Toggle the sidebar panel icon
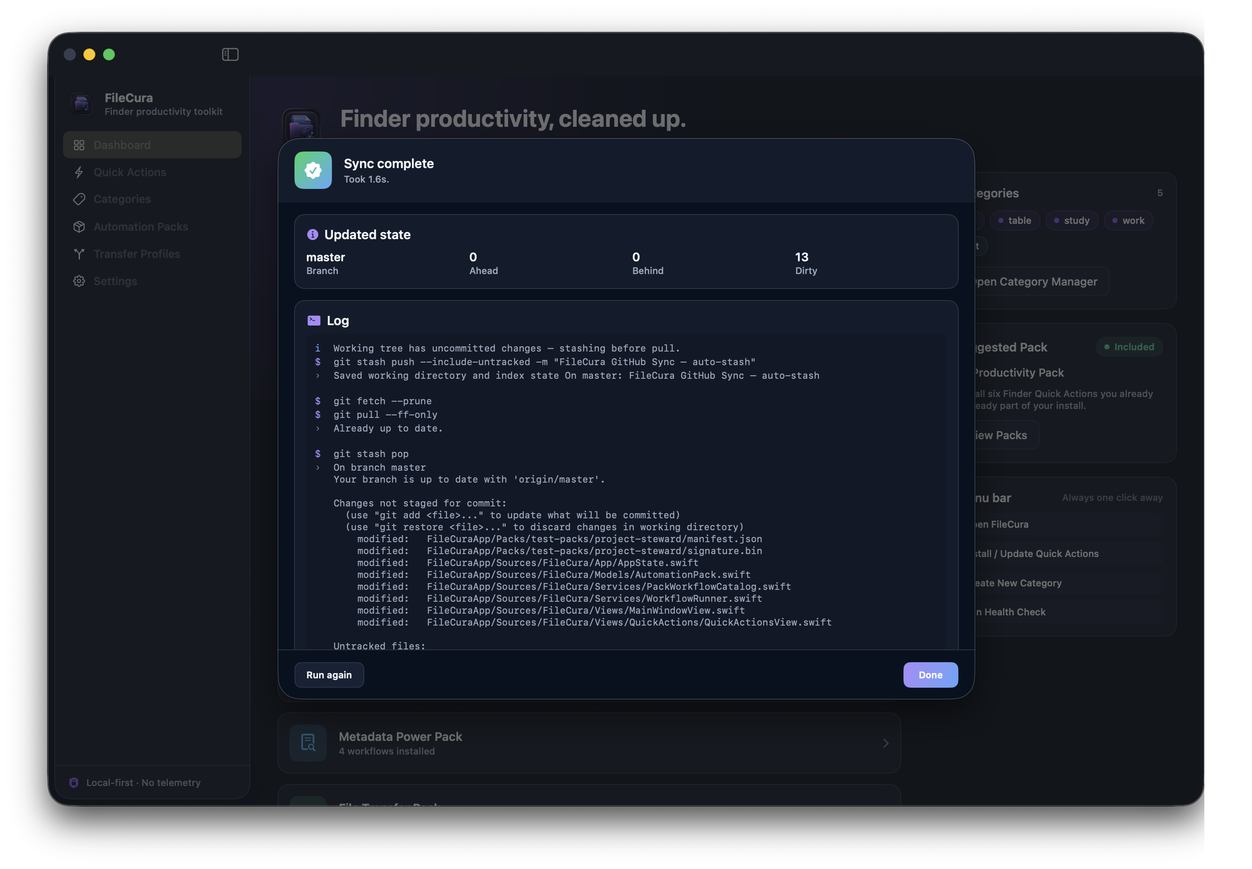 coord(230,54)
